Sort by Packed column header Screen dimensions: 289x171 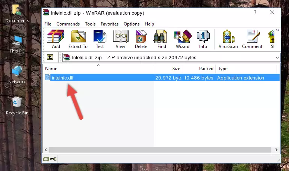click(x=199, y=68)
